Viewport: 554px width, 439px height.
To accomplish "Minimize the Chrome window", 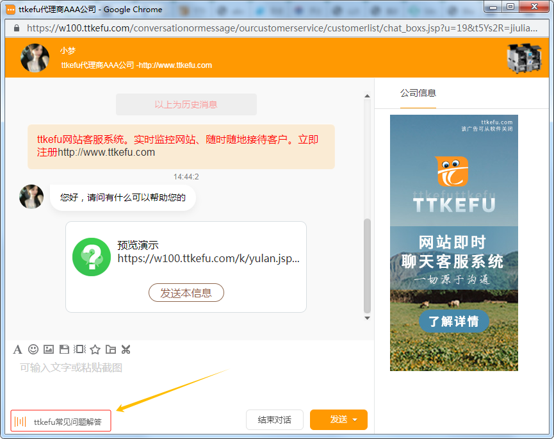I will (494, 6).
